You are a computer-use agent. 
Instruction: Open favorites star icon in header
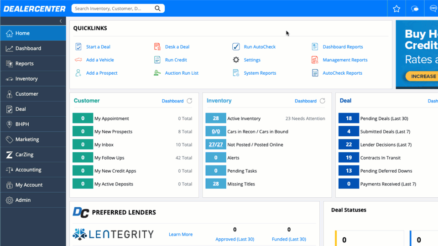click(x=396, y=9)
